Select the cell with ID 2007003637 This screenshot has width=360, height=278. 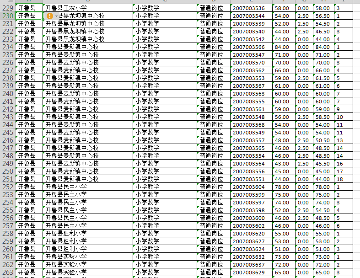pos(251,265)
